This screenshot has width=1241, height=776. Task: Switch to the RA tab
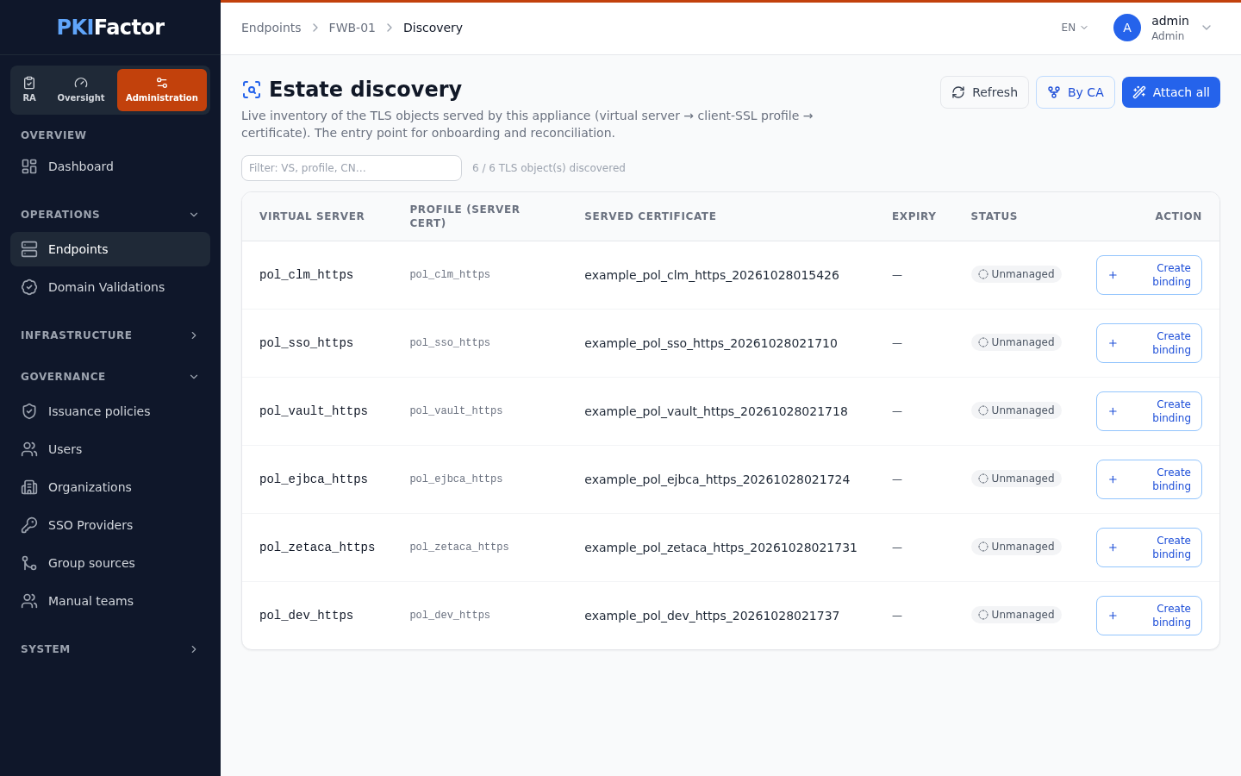29,90
